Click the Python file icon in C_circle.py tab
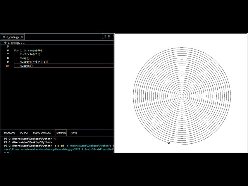The image size is (248, 186). pyautogui.click(x=4, y=37)
